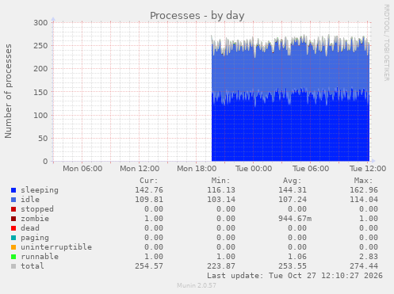Click zombie average value 944.67m

[295, 219]
